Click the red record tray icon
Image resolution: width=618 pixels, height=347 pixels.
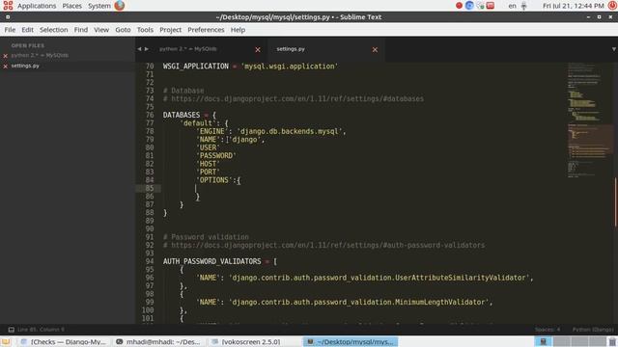(x=459, y=6)
